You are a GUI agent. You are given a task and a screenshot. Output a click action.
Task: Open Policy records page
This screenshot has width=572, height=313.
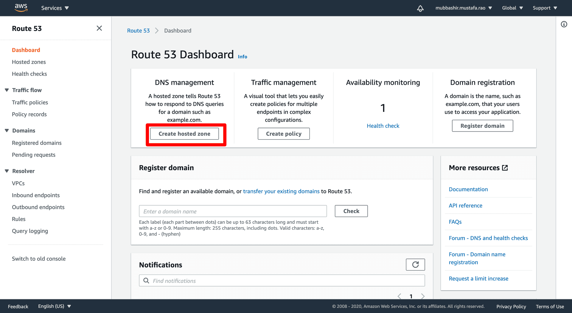[29, 114]
